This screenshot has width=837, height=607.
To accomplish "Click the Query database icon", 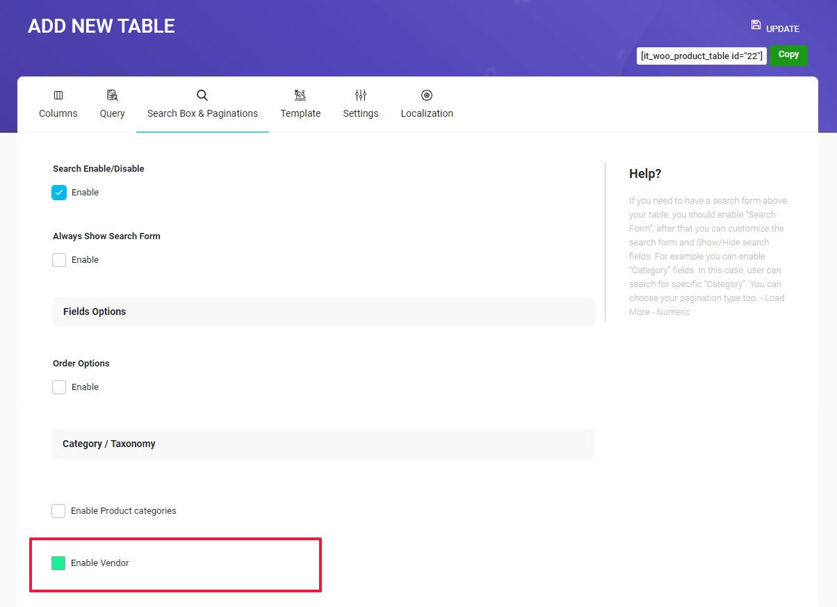I will [112, 95].
